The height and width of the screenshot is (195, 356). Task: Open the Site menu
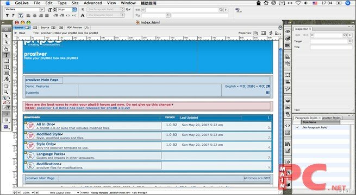75,3
